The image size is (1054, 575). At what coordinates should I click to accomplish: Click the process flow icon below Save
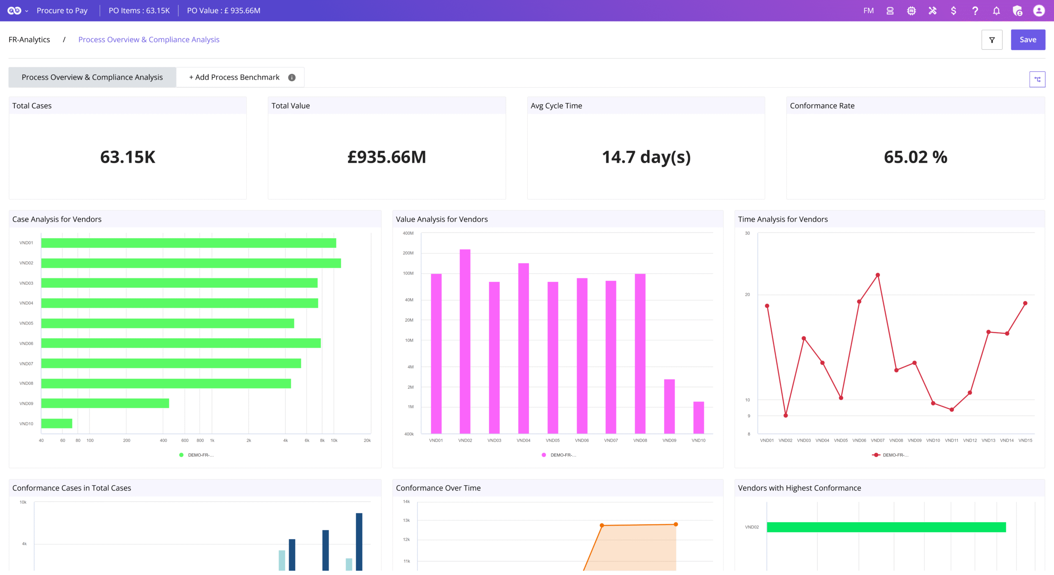[x=1037, y=79]
